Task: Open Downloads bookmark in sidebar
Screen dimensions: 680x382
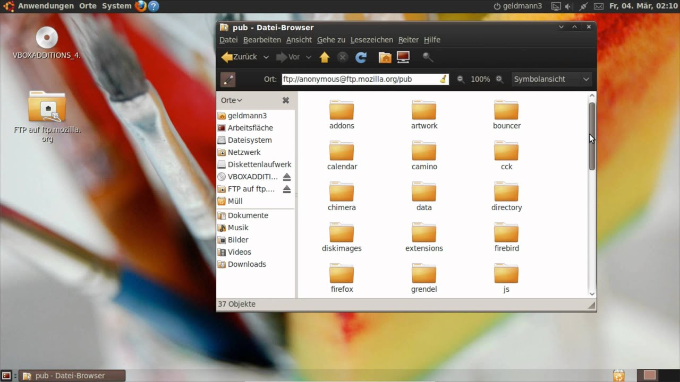Action: coord(255,264)
